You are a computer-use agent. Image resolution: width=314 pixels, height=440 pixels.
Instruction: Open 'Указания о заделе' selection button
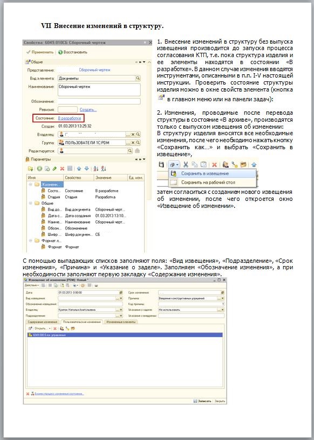coord(219,310)
